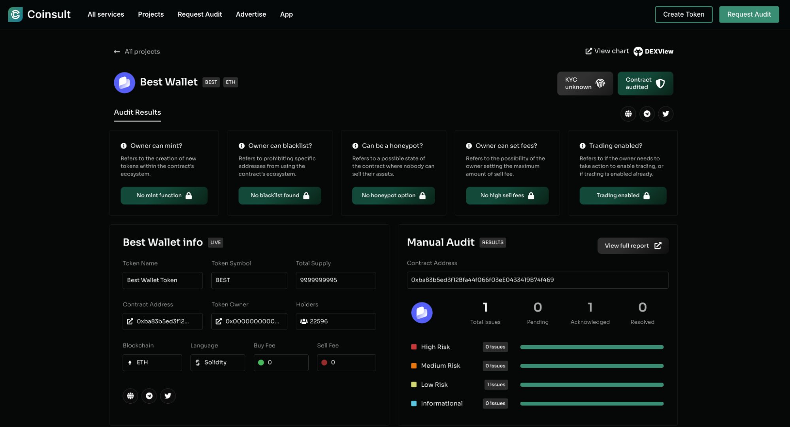Screen dimensions: 790x427
Task: Click the Solidity icon in the Language field
Action: 197,362
